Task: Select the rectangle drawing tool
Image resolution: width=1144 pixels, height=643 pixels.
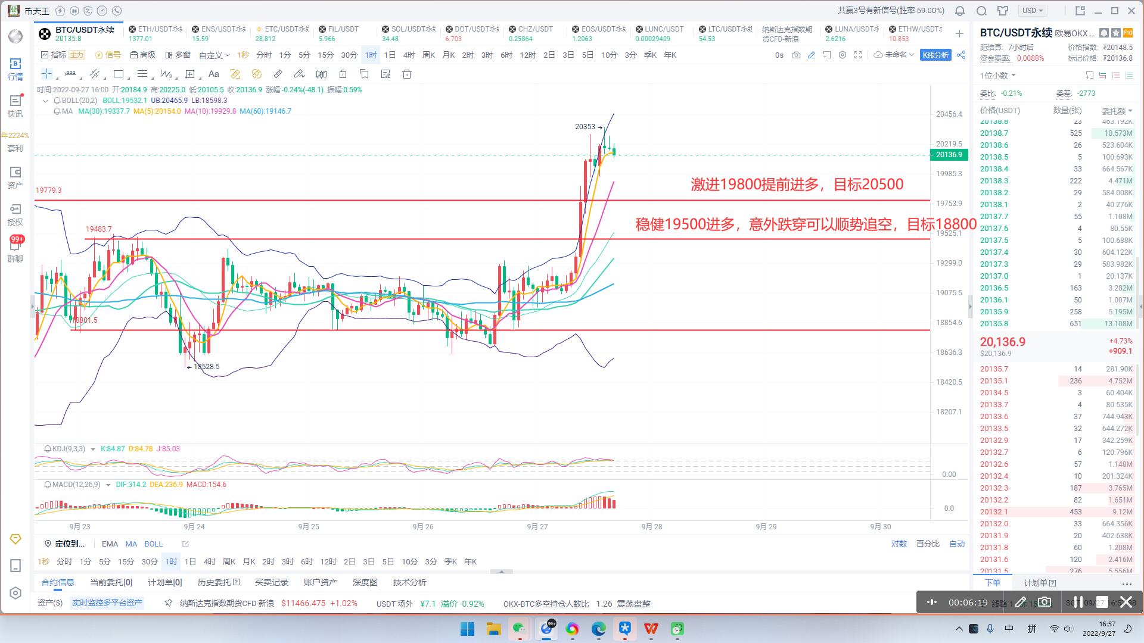Action: pos(119,74)
